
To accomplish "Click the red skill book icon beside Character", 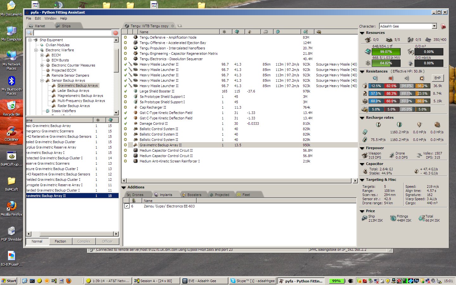I will click(443, 26).
